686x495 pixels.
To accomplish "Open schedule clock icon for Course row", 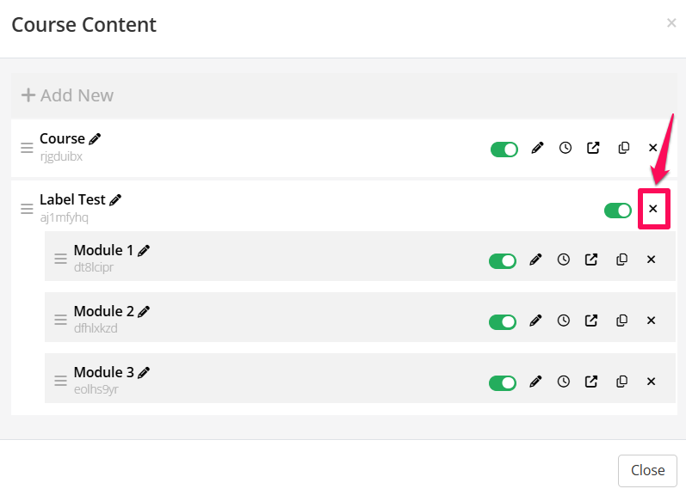I will click(x=565, y=148).
